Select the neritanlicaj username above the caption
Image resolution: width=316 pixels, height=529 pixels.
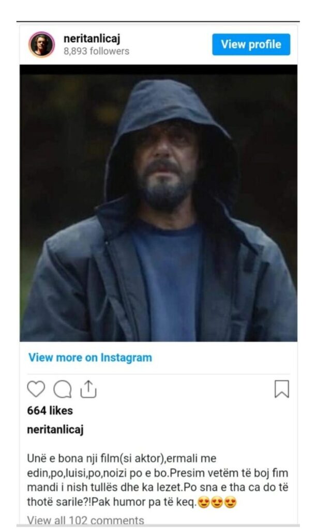click(x=55, y=430)
